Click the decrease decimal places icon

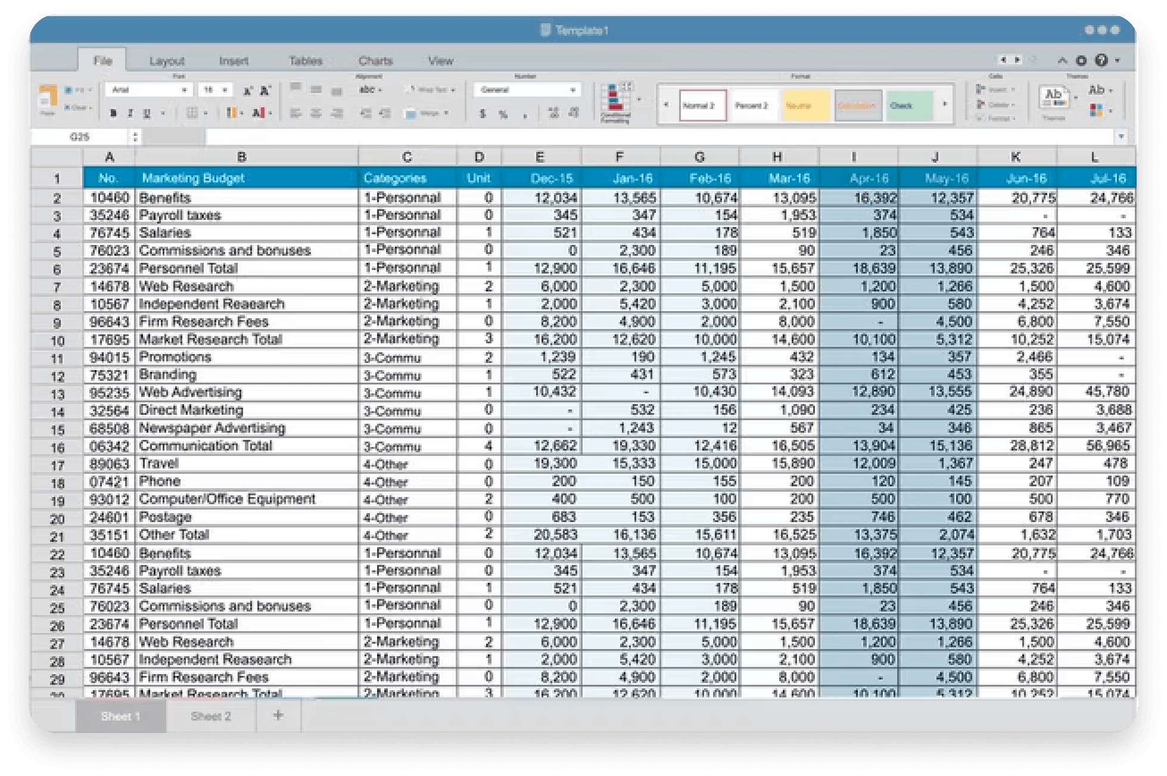[574, 113]
